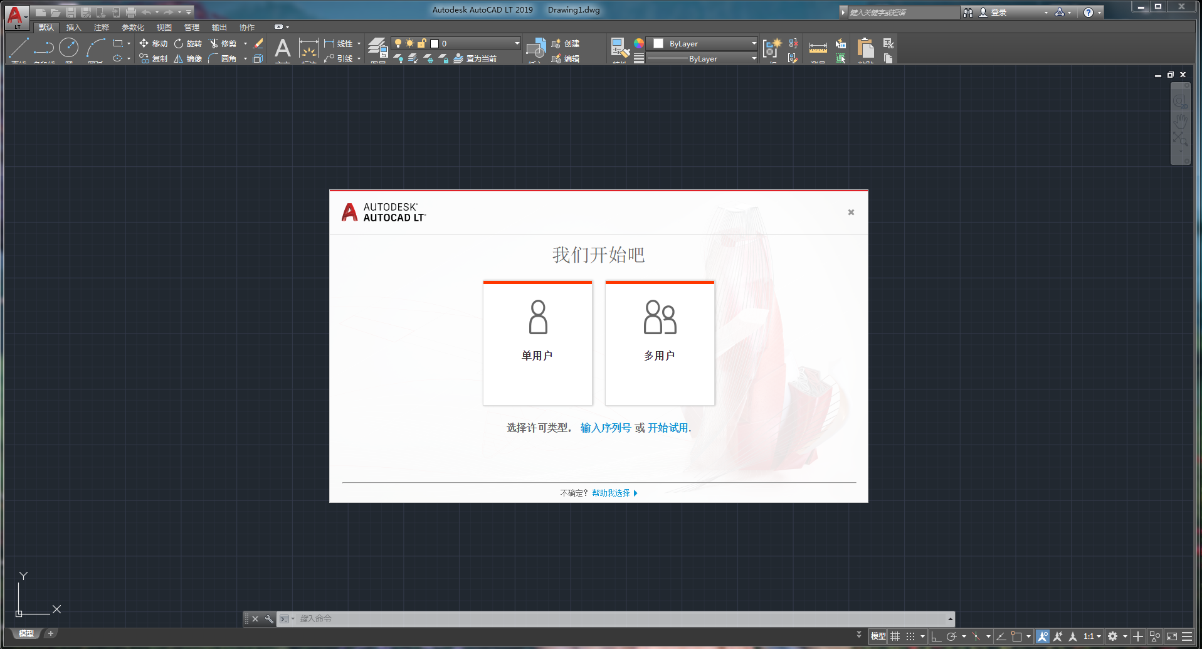
Task: Select the Polyline drawing tool
Action: point(44,48)
